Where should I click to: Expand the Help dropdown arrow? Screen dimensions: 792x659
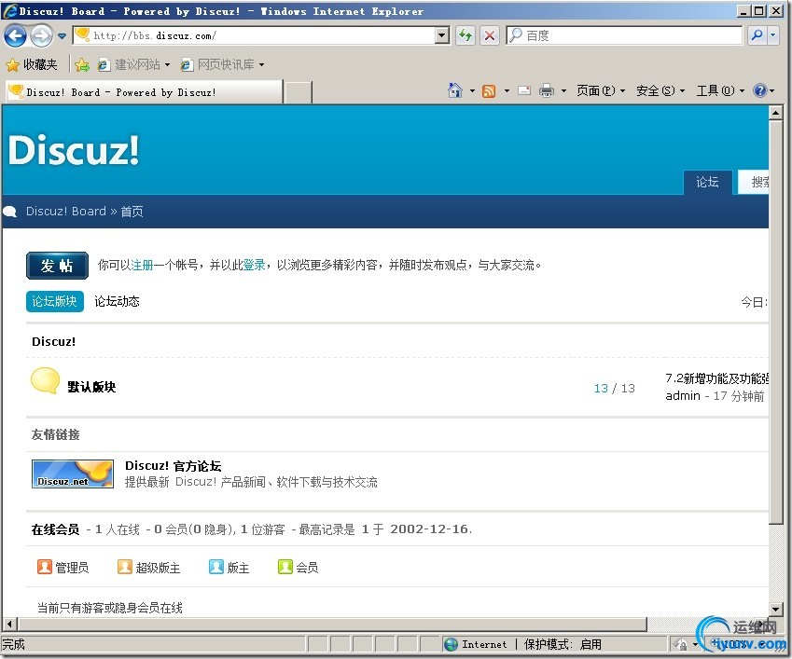(x=771, y=90)
